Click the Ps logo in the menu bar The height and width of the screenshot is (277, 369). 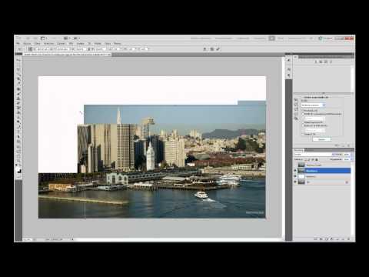(18, 38)
